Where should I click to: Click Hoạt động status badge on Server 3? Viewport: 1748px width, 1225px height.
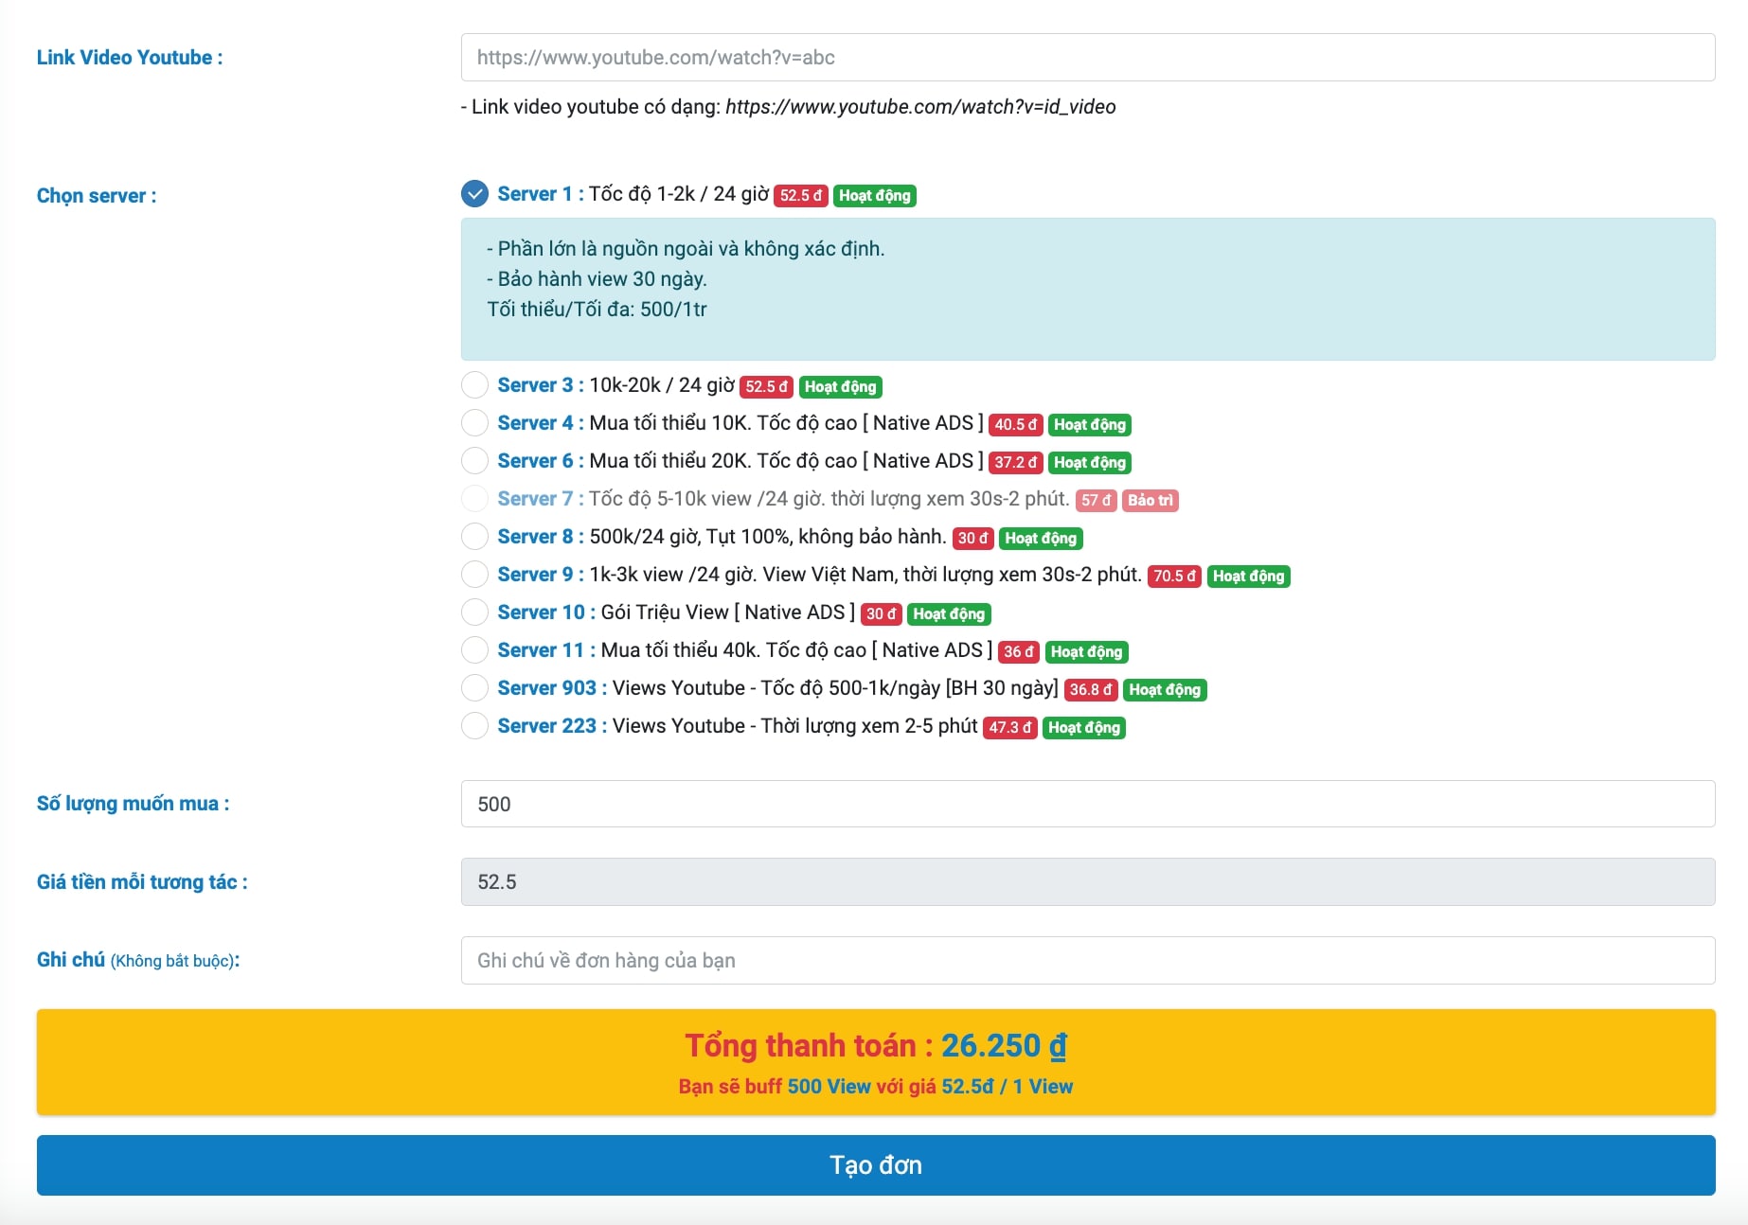pyautogui.click(x=840, y=387)
